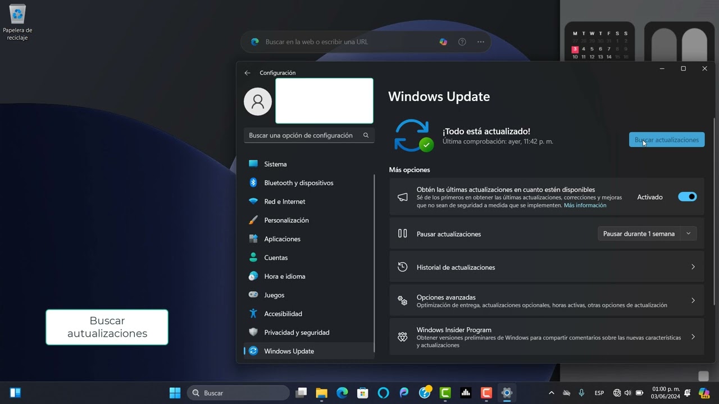Select Windows Update label in sidebar

point(289,351)
